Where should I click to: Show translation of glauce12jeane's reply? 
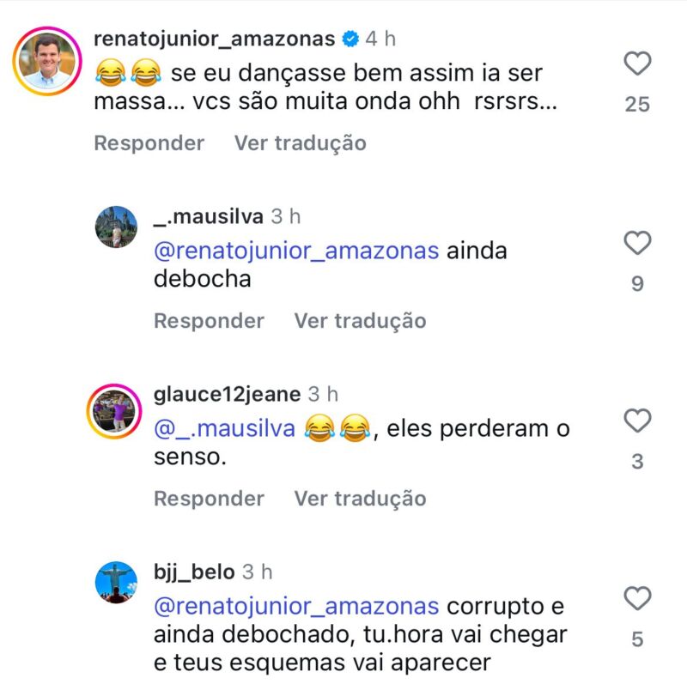click(x=360, y=498)
